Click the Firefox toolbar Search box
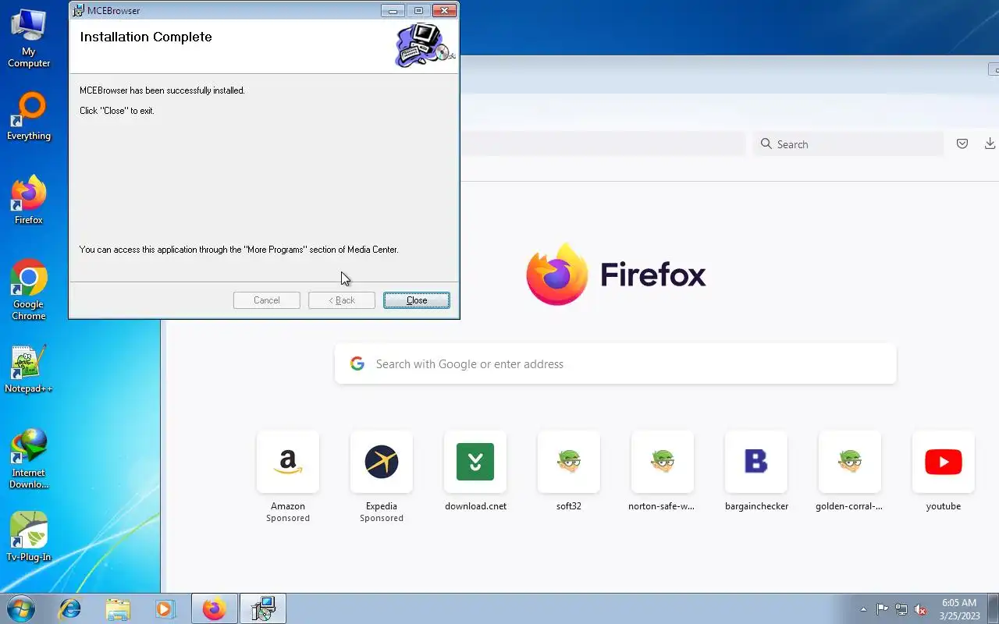The height and width of the screenshot is (624, 999). pos(848,144)
